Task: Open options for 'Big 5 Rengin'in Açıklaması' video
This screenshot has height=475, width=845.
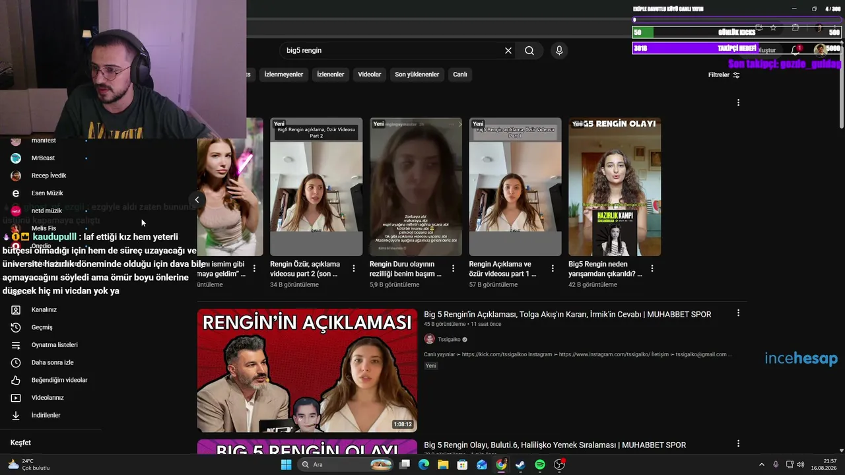Action: click(738, 313)
